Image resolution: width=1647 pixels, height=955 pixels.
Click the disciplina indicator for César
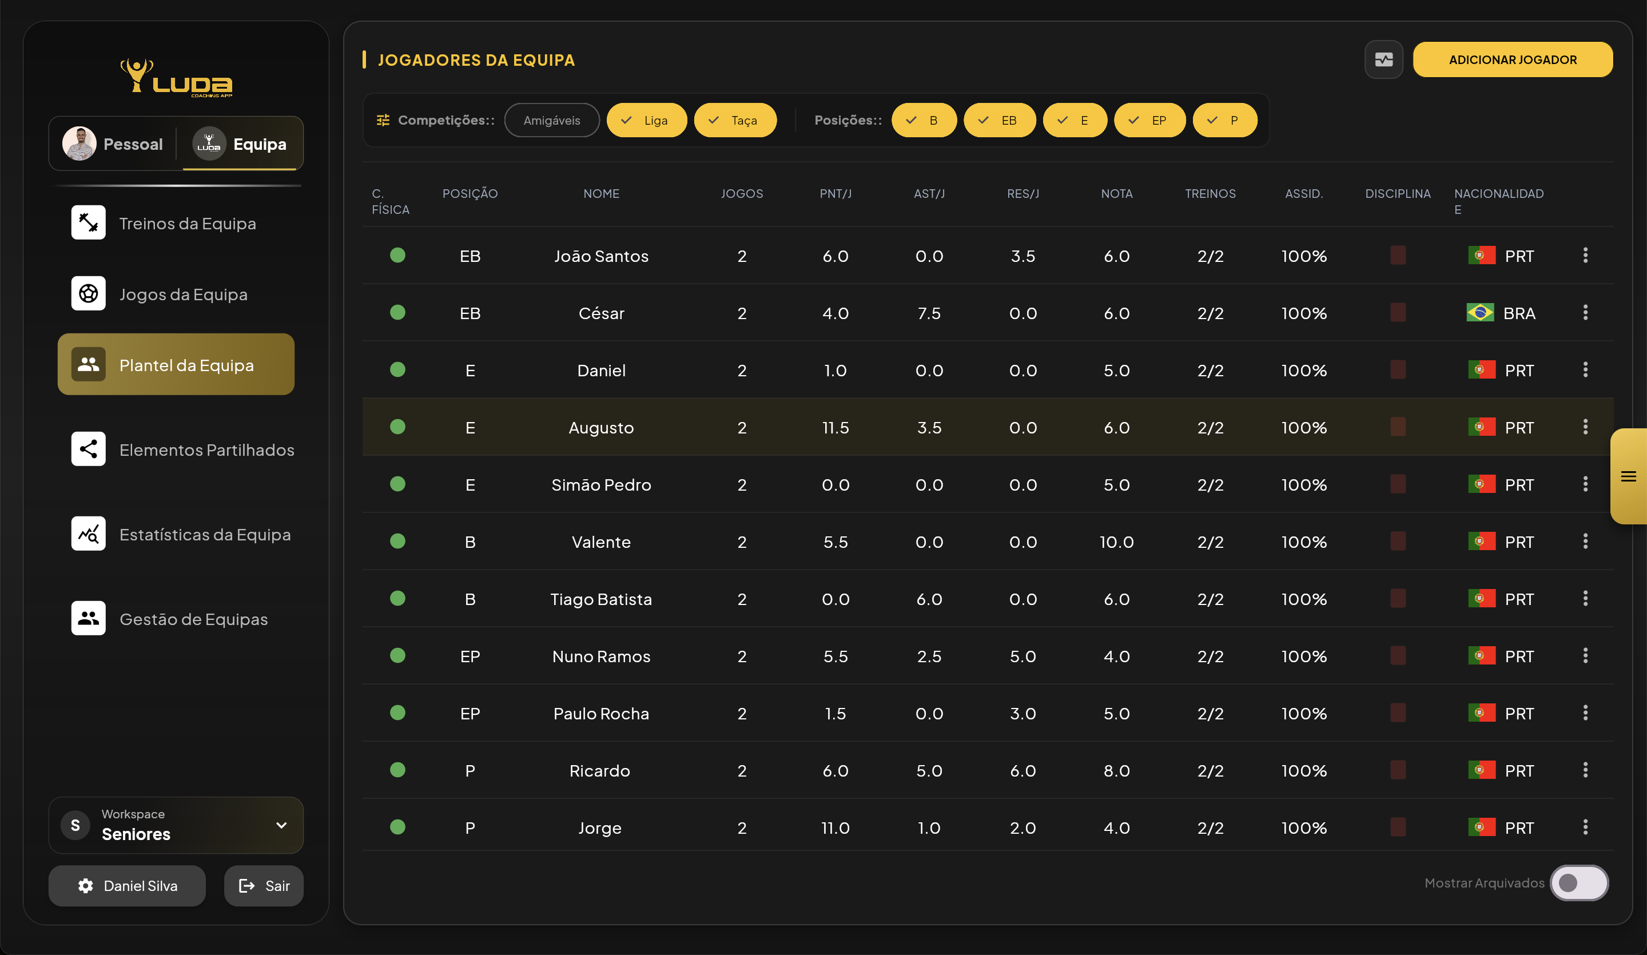(x=1398, y=312)
